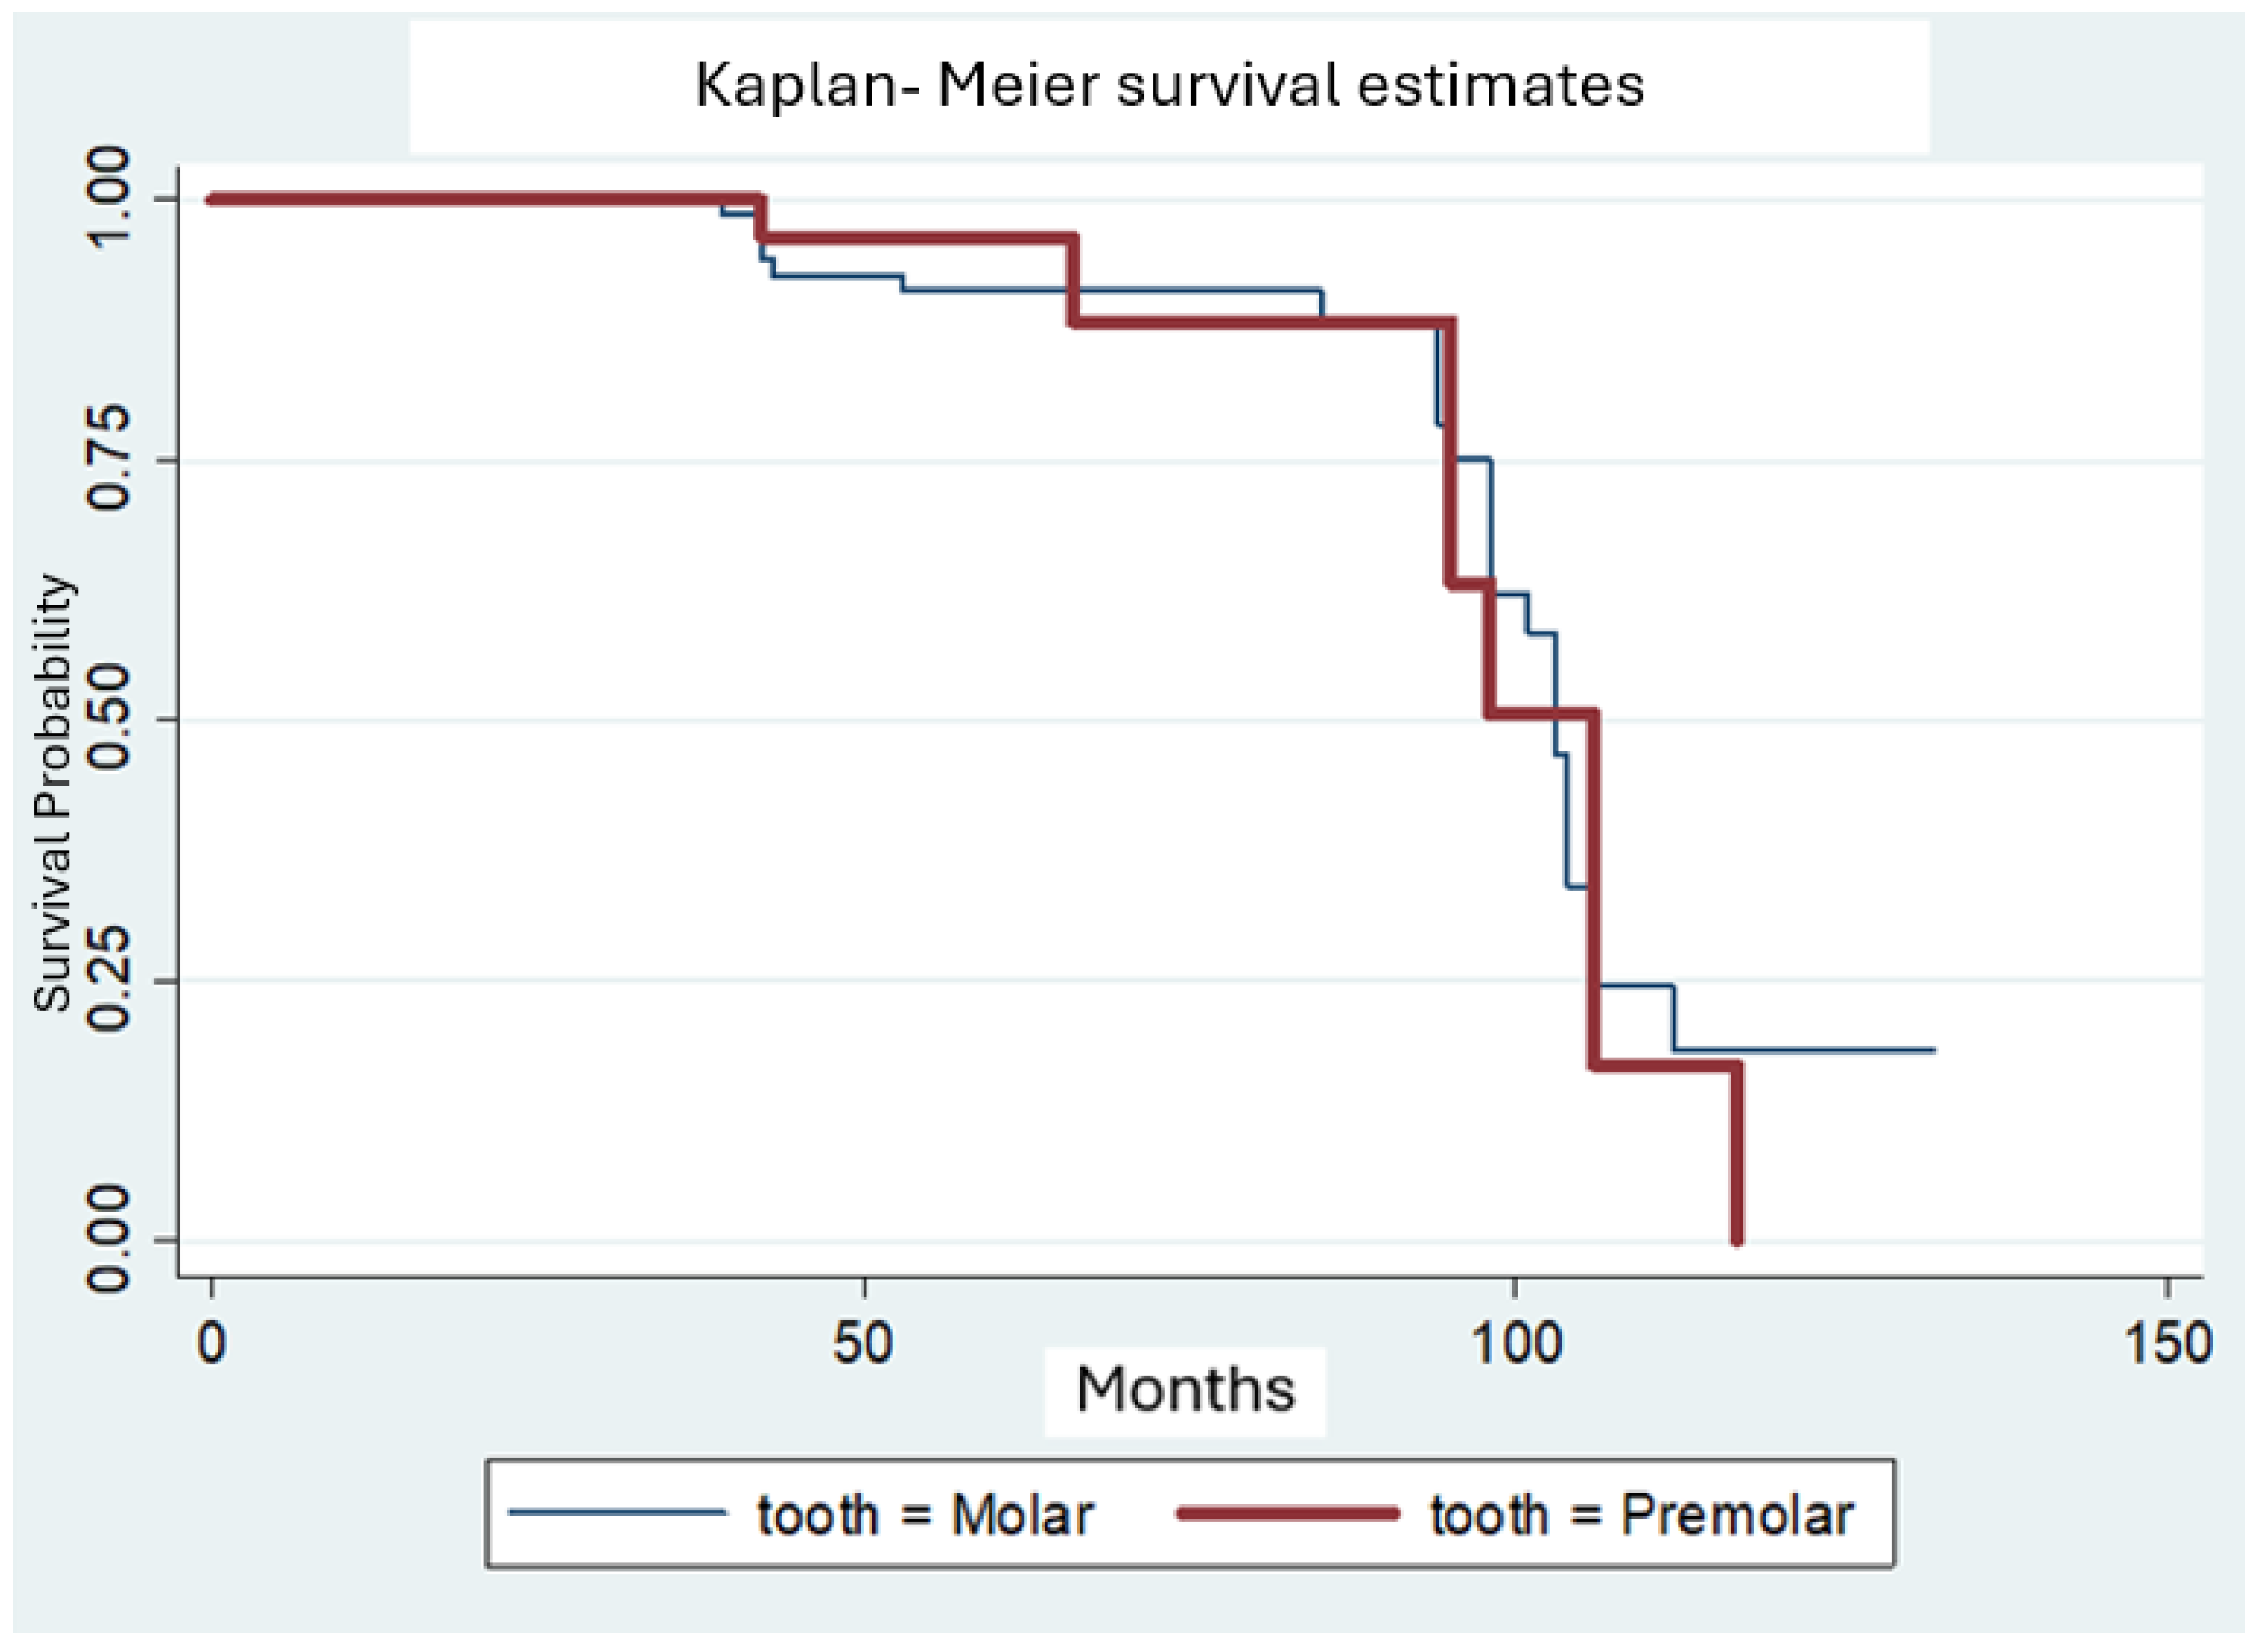2261x1652 pixels.
Task: Click the thick red Premolar legend line sample
Action: coord(1288,1514)
